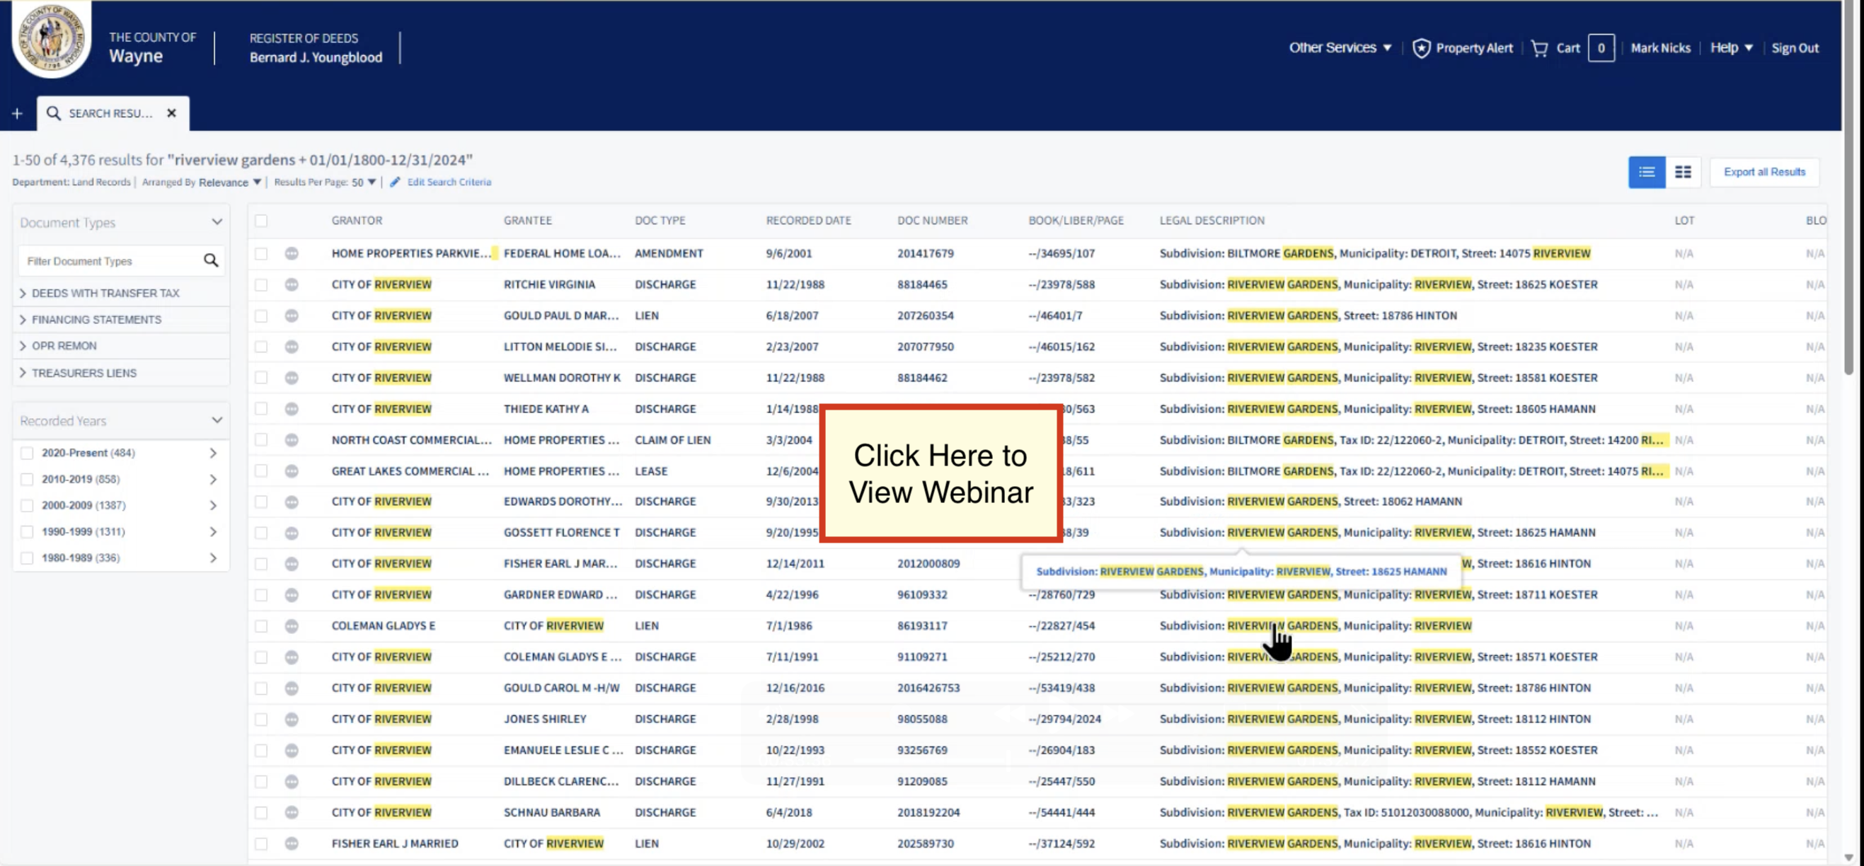1864x866 pixels.
Task: Open actions menu icon for RITCHIE VIRGINIA row
Action: (292, 285)
